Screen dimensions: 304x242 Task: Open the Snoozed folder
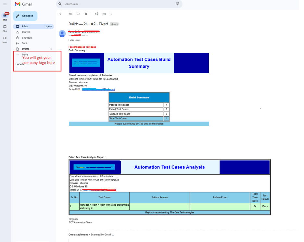(33, 38)
